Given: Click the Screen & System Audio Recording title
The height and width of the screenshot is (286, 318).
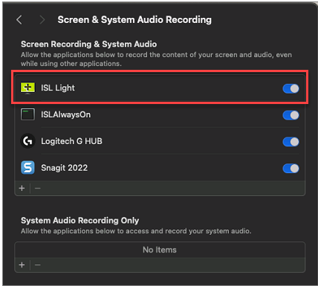Looking at the screenshot, I should 134,19.
